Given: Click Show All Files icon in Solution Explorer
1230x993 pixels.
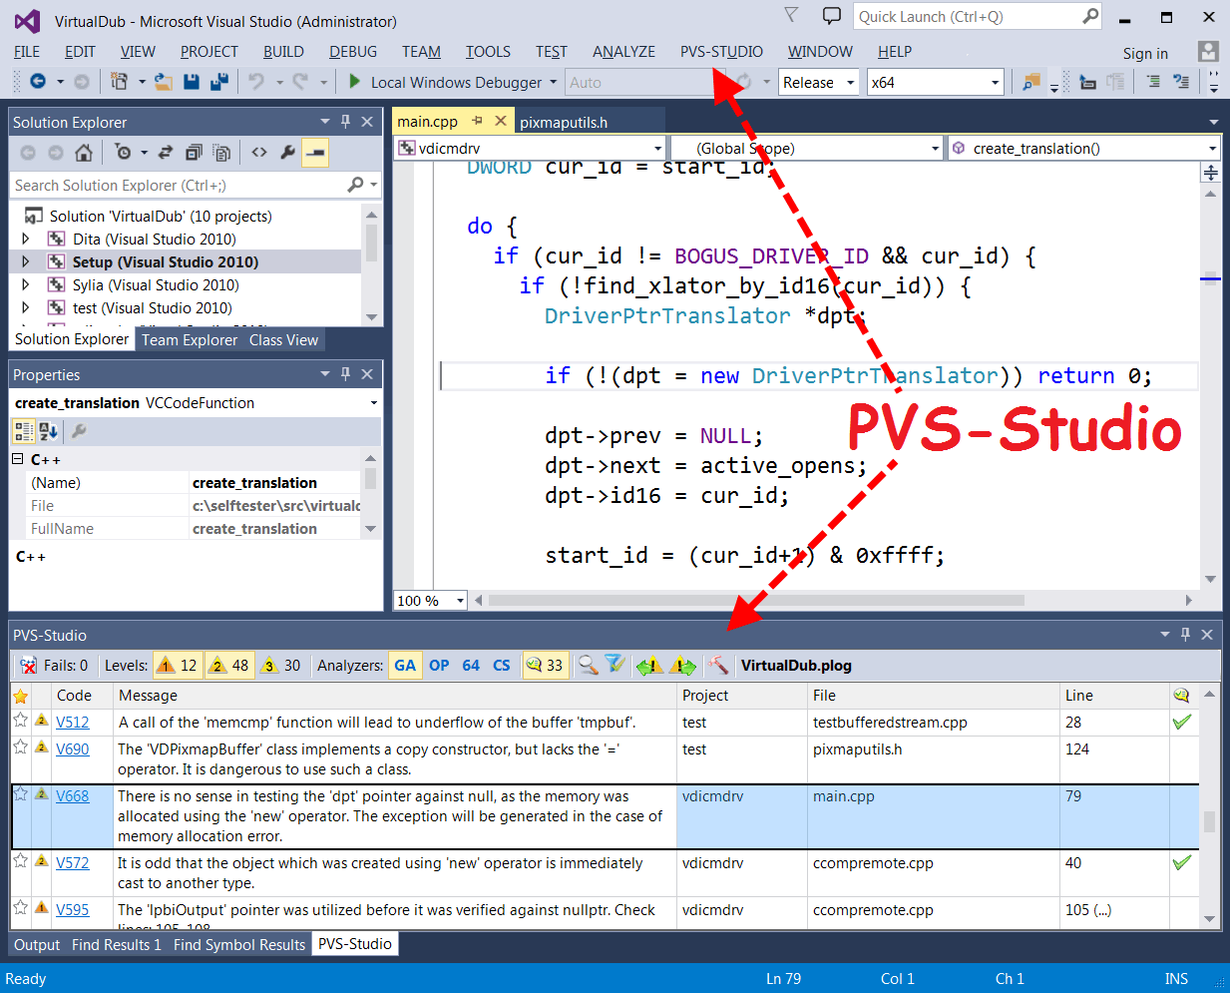Looking at the screenshot, I should (x=221, y=153).
